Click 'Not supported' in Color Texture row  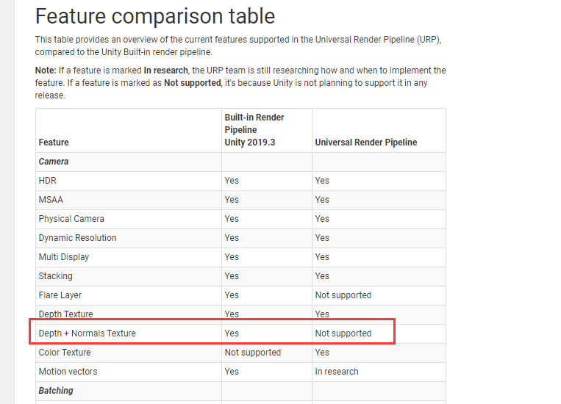[253, 352]
